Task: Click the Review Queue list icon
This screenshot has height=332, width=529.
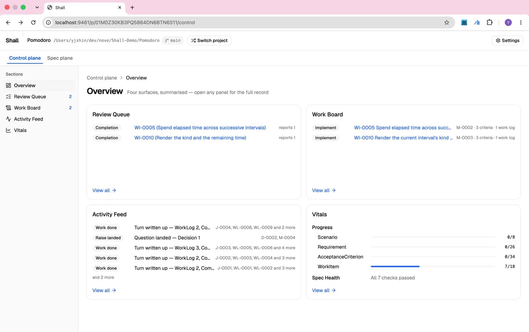Action: [x=9, y=97]
